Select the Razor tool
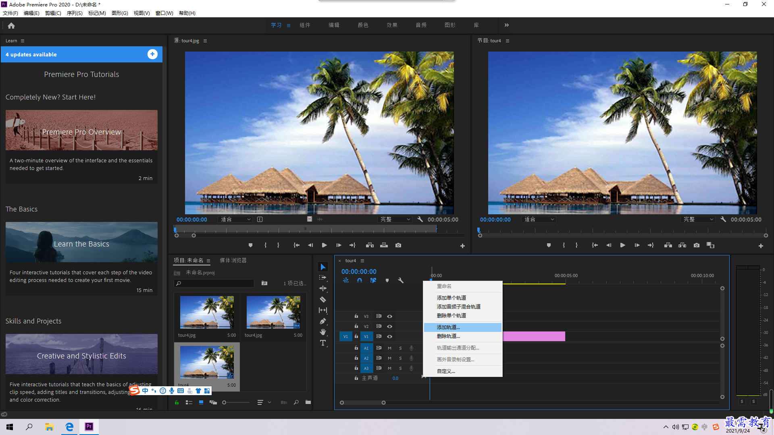Viewport: 774px width, 435px height. pos(323,299)
